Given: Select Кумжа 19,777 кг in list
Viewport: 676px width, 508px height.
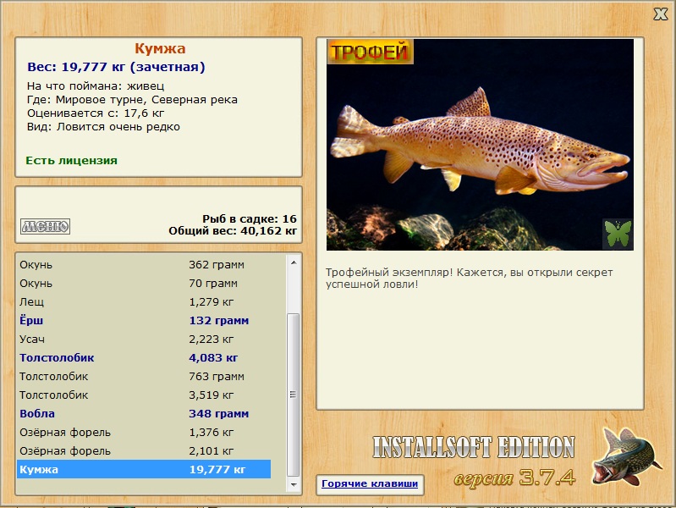Looking at the screenshot, I should [x=144, y=469].
